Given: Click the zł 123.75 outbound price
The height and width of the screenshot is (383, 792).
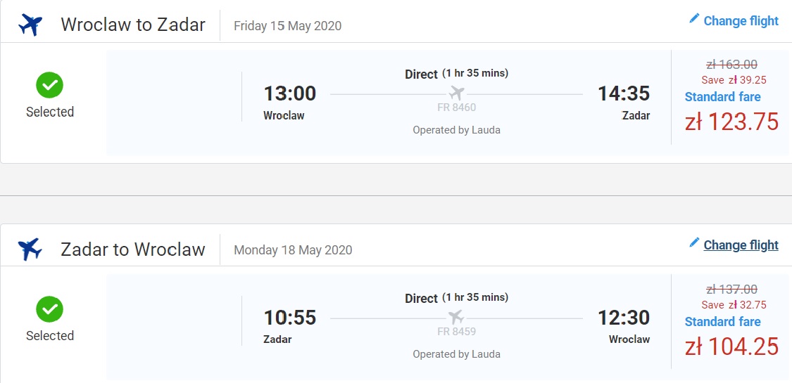Looking at the screenshot, I should (x=732, y=122).
